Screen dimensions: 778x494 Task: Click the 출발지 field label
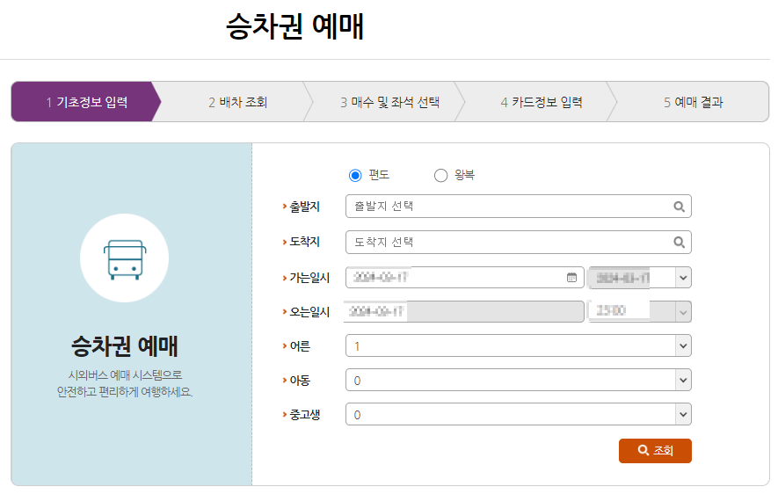305,207
